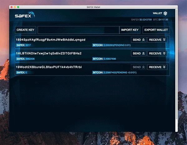This screenshot has width=187, height=145.
Task: Minimize the SAFEX Wallet window
Action: pos(15,7)
